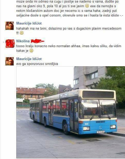Click Mauricije's avatar beside the mercedesom comment
The image size is (125, 159).
click(10, 26)
